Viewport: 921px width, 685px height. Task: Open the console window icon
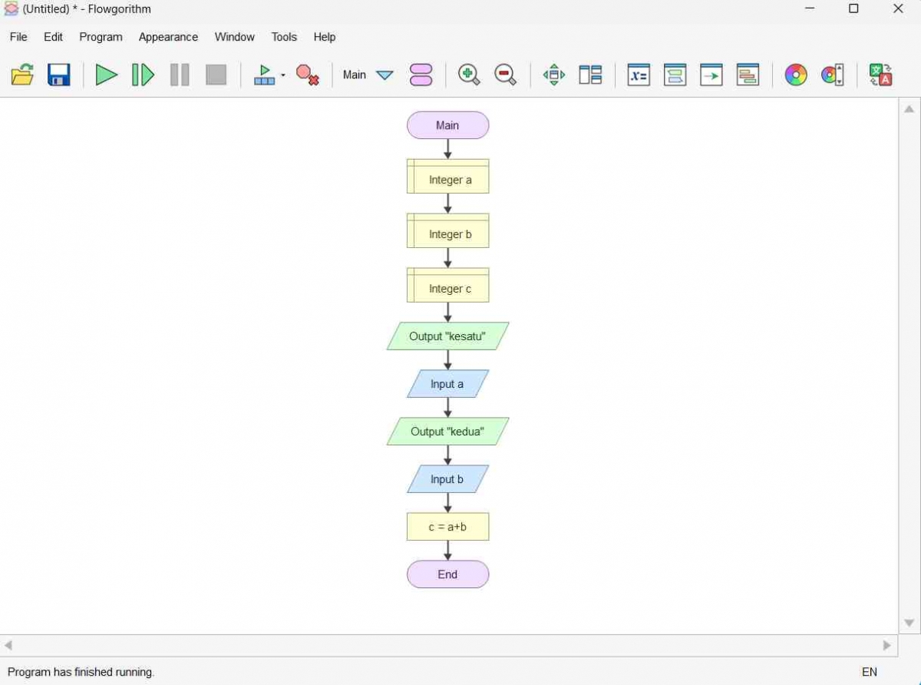(711, 74)
